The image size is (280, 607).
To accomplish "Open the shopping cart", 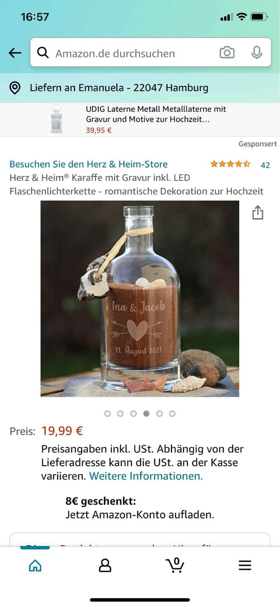I will (175, 565).
